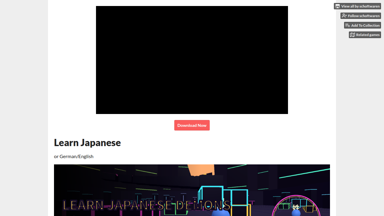Viewport: 384px width, 216px height.
Task: Click the black video embed area
Action: coord(192,60)
